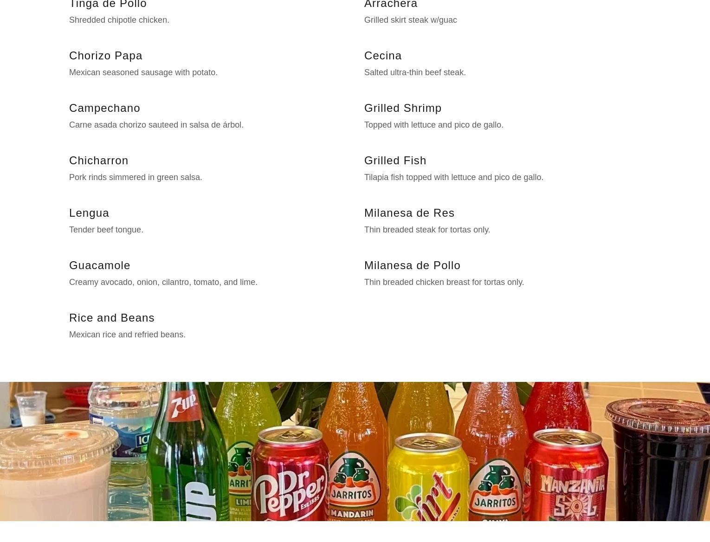Open the Cecina menu item
The width and height of the screenshot is (710, 542).
383,55
